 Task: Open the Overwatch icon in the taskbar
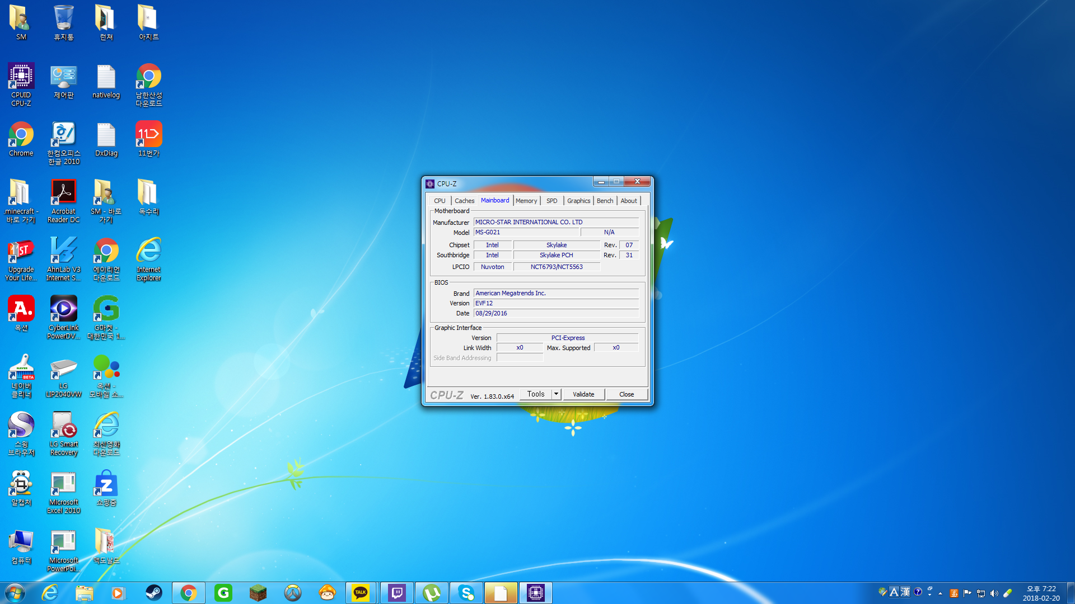click(293, 593)
